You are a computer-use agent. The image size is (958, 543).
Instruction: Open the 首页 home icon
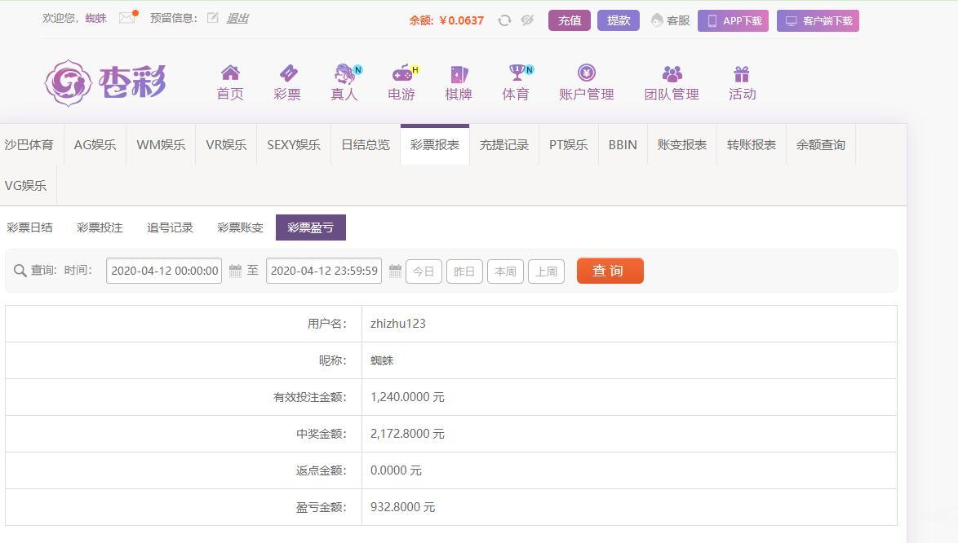point(230,73)
